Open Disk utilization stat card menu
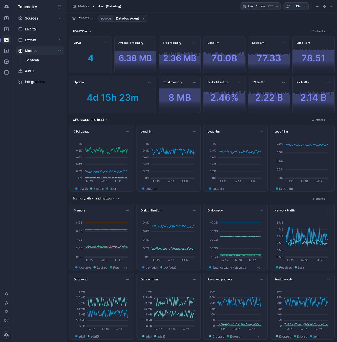 coord(239,82)
